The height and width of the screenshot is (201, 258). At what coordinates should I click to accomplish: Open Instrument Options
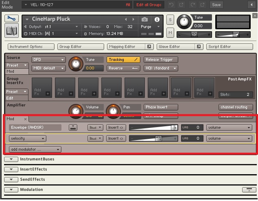(x=31, y=47)
